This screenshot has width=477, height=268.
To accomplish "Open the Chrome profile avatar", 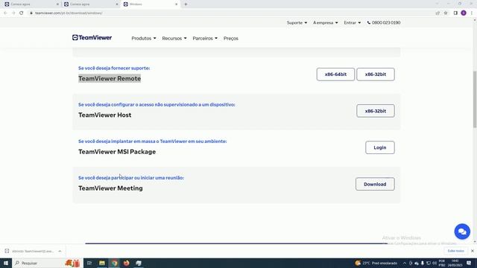I will tap(464, 13).
